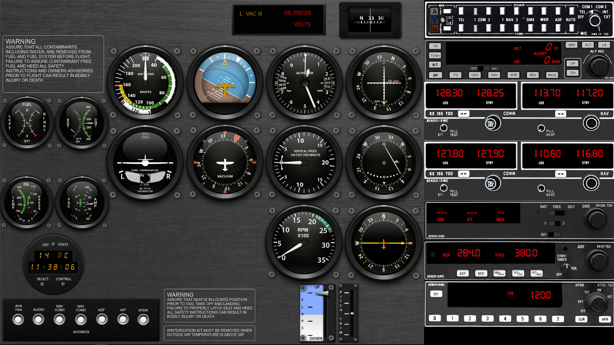Click the BFO button on the ADF receiver

click(x=481, y=273)
